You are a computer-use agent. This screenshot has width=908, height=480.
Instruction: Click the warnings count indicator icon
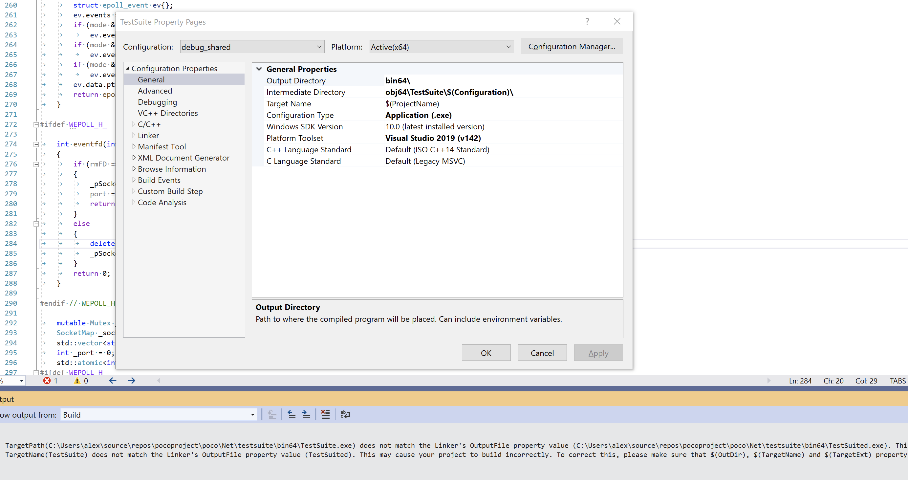77,381
